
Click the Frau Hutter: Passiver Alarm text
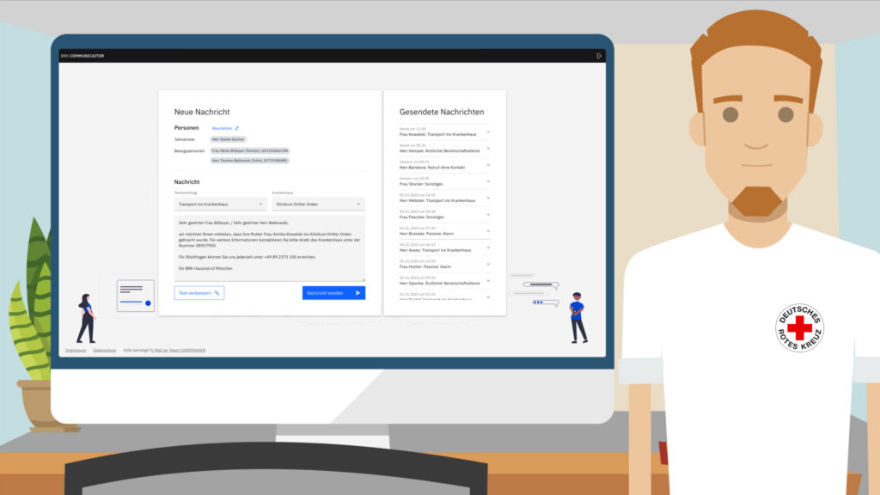click(425, 266)
